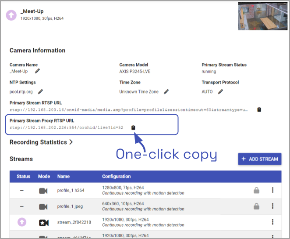Click the ADD STREAM button

pyautogui.click(x=260, y=159)
